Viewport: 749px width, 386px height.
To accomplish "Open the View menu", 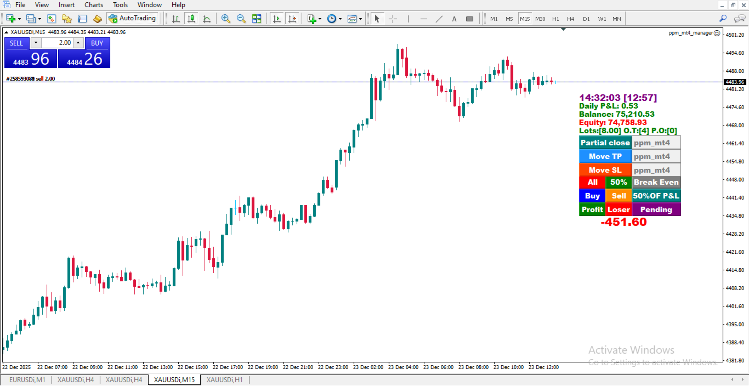I will [x=42, y=5].
